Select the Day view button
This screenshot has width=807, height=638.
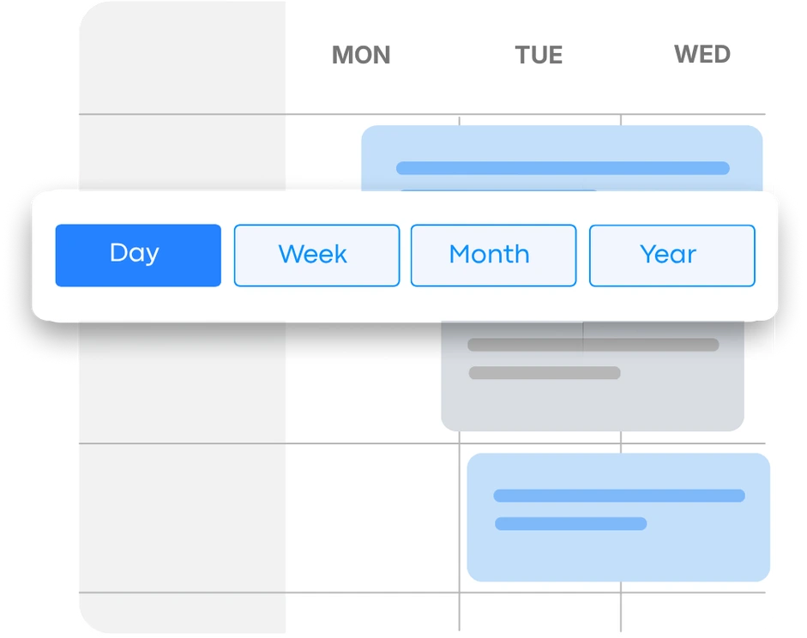tap(137, 254)
